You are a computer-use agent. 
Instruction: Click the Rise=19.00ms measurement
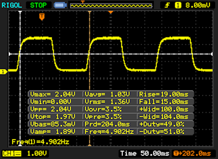(164, 94)
